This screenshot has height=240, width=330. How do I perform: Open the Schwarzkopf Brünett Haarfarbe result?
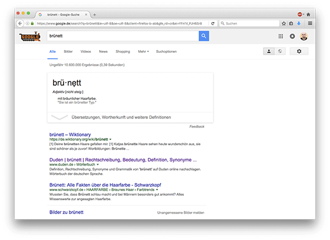point(105,185)
